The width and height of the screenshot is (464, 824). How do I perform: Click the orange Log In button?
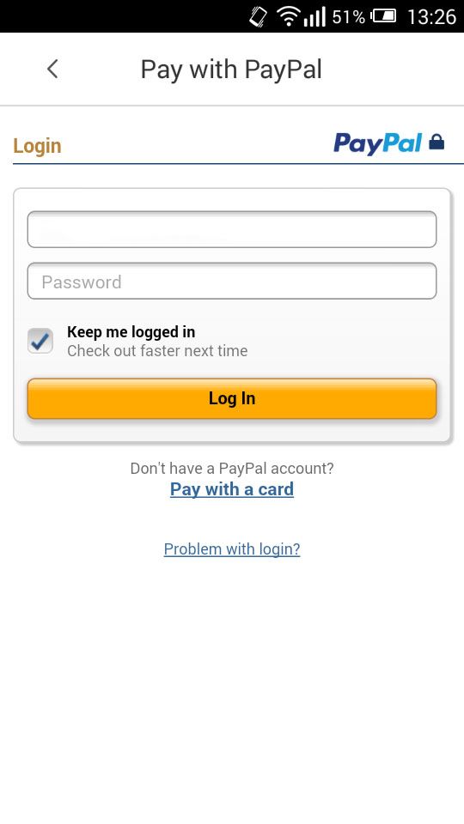pyautogui.click(x=232, y=398)
